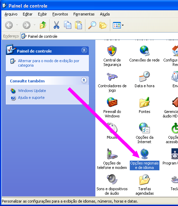The width and height of the screenshot is (178, 206).
Task: Collapse the Consulte também panel
Action: point(84,80)
